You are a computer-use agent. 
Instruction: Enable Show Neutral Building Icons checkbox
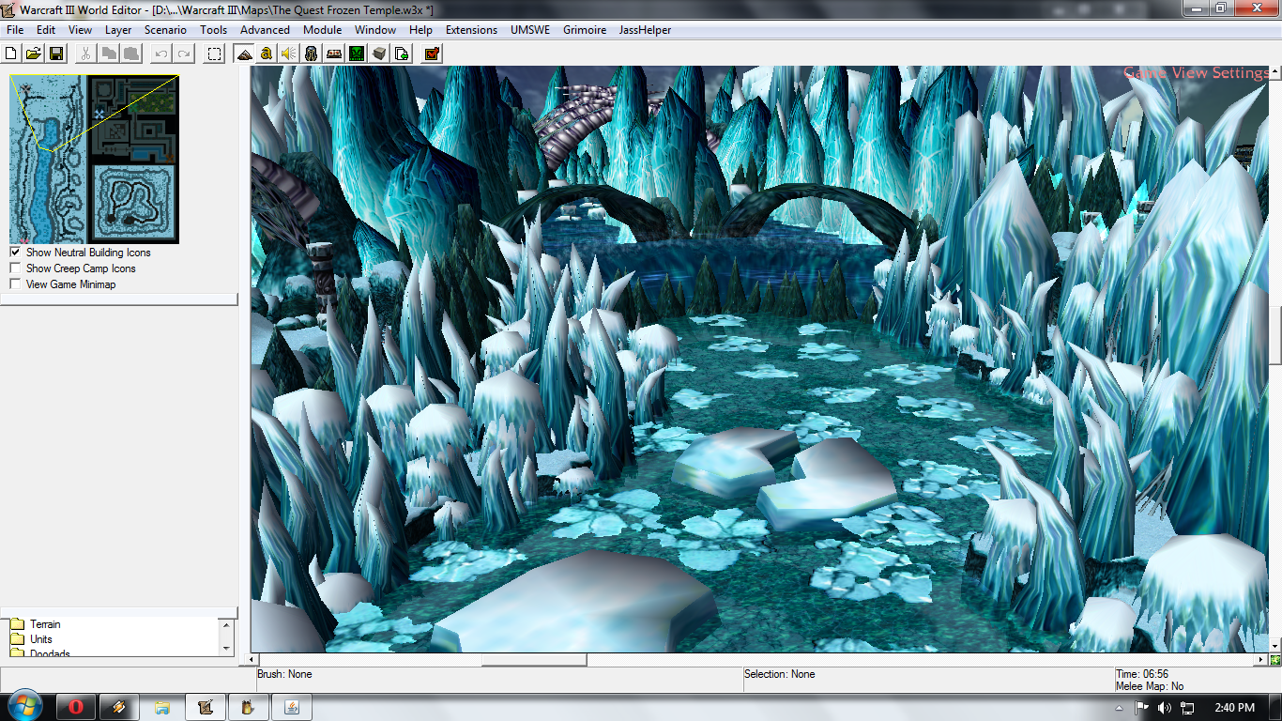coord(15,253)
